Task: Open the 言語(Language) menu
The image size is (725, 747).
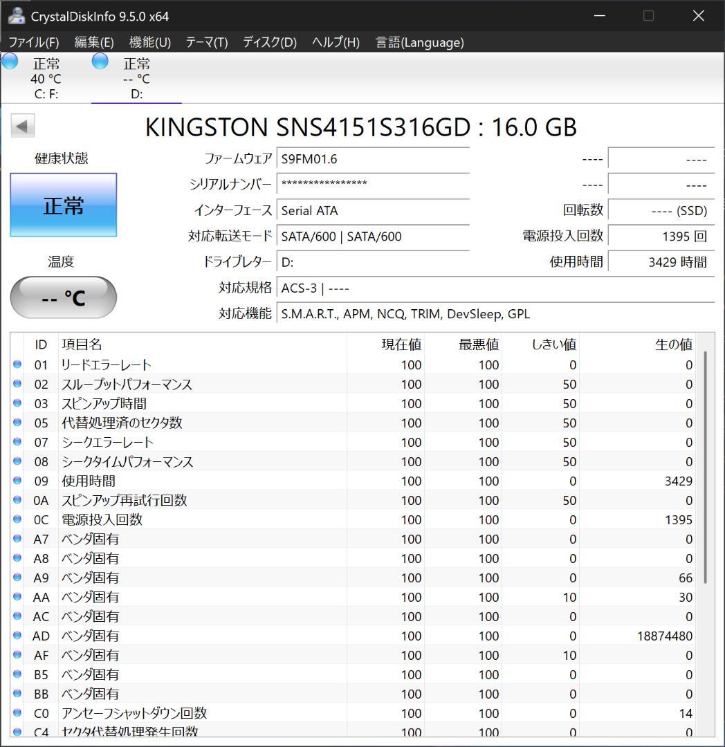Action: pyautogui.click(x=419, y=42)
